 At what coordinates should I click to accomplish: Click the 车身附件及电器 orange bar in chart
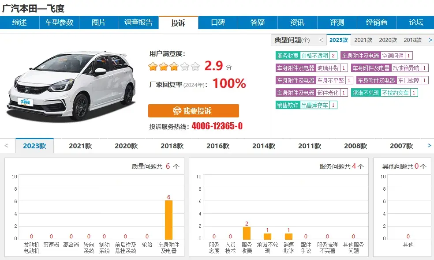168,220
